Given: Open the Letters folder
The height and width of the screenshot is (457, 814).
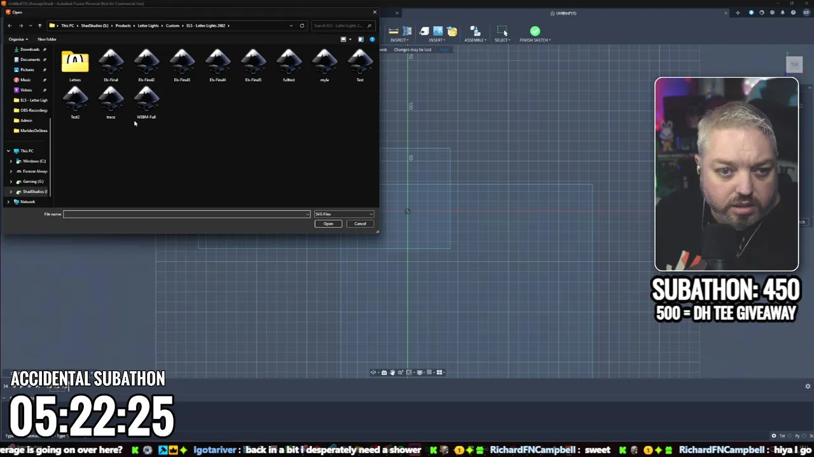Looking at the screenshot, I should coord(75,66).
